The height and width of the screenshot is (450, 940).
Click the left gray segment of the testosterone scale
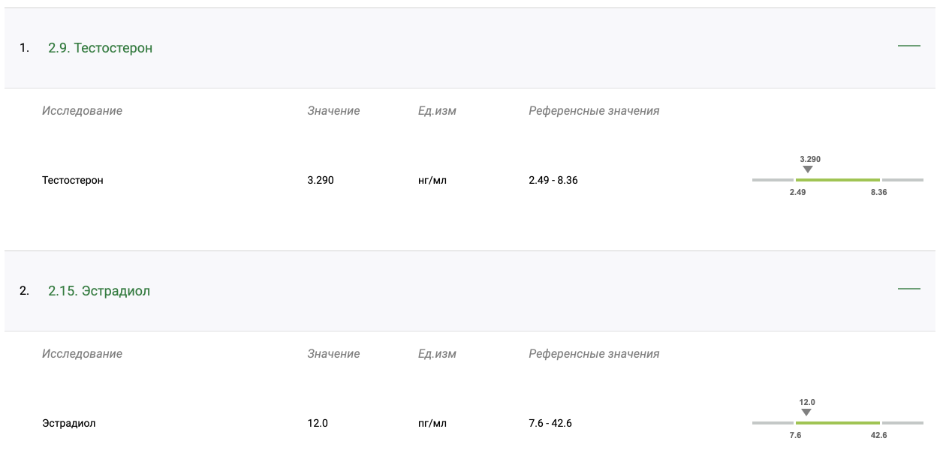tap(773, 180)
